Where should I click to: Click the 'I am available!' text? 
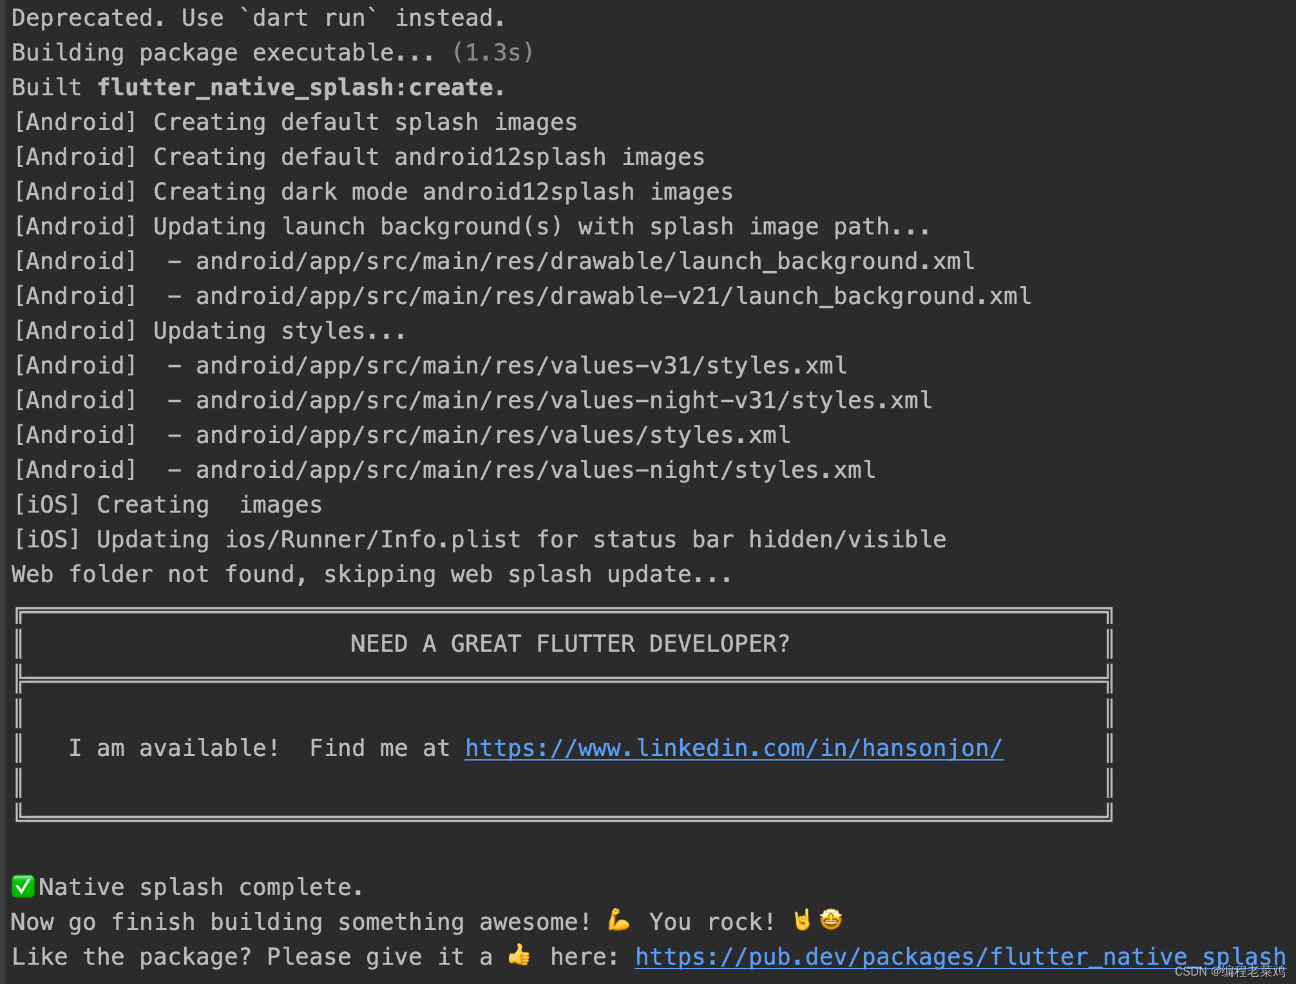pyautogui.click(x=174, y=748)
